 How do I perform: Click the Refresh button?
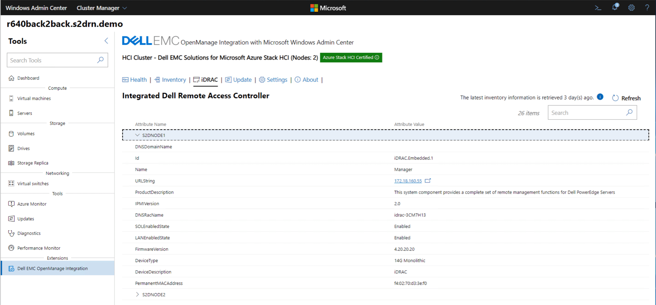click(626, 98)
